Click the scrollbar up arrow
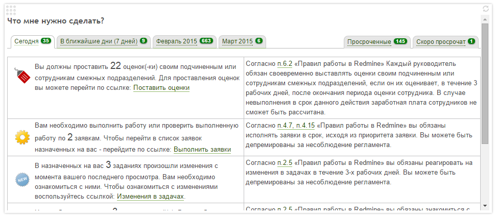 pyautogui.click(x=485, y=19)
